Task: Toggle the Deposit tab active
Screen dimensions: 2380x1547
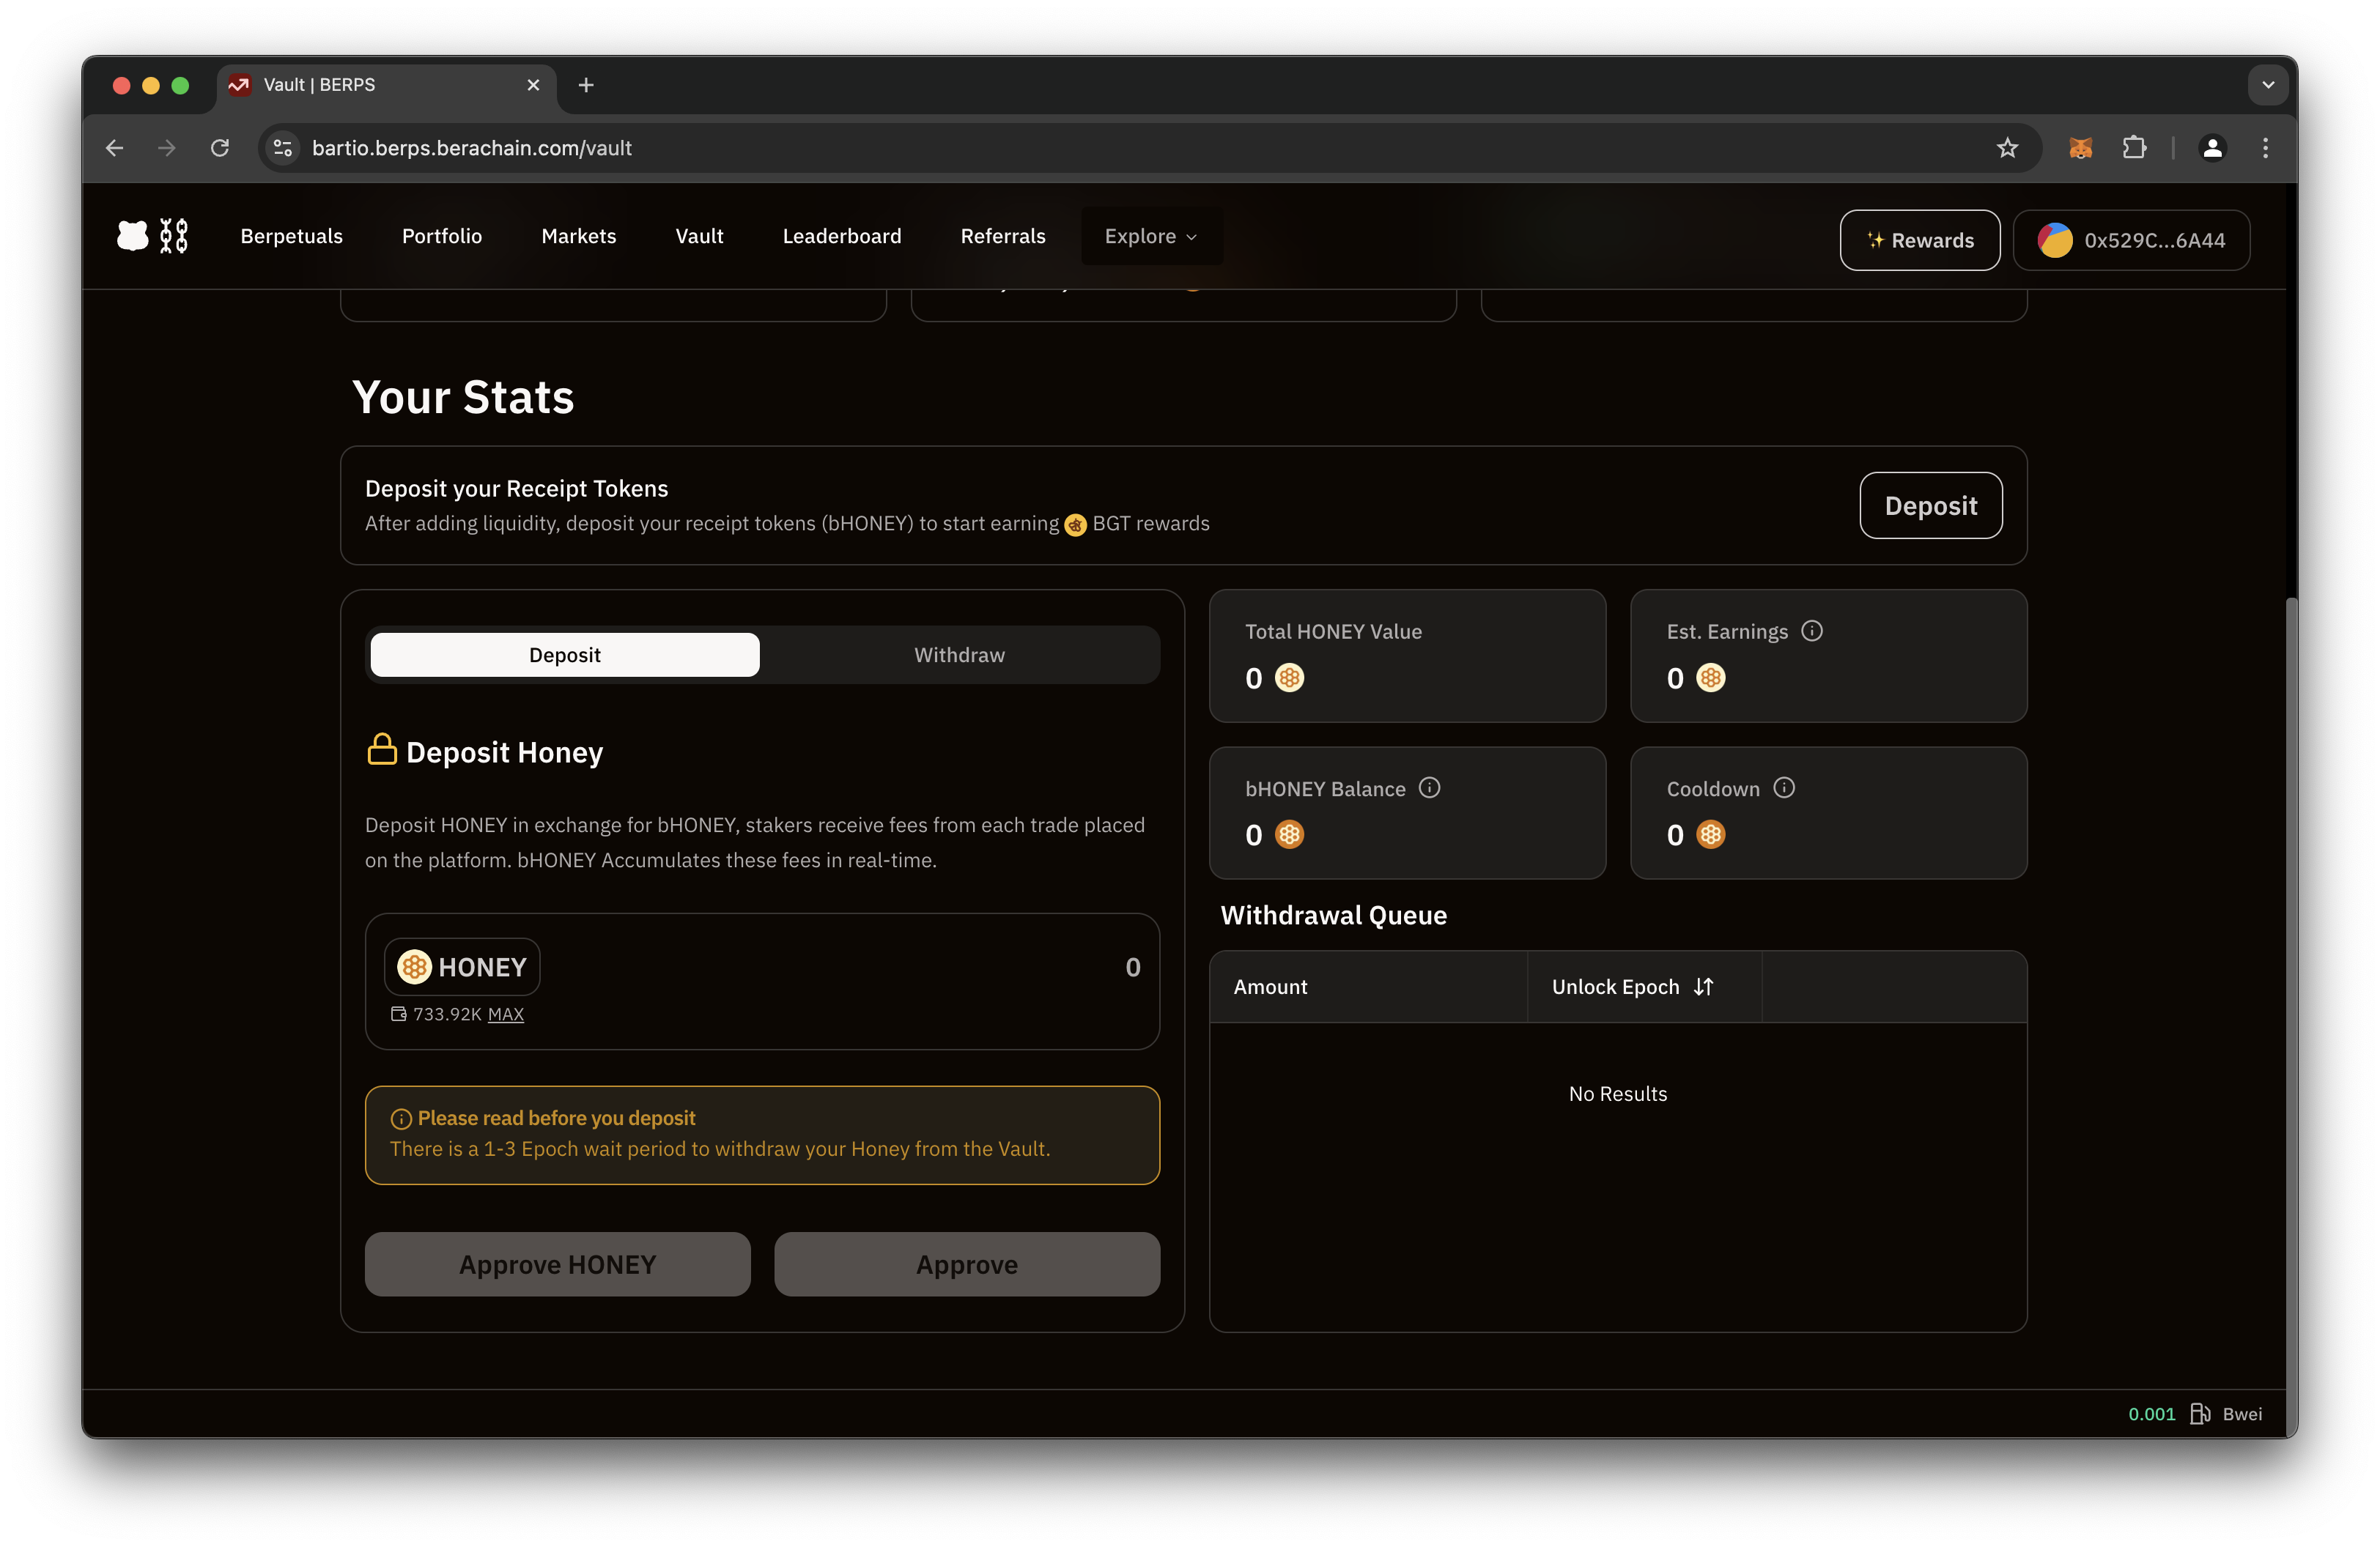Action: (x=563, y=654)
